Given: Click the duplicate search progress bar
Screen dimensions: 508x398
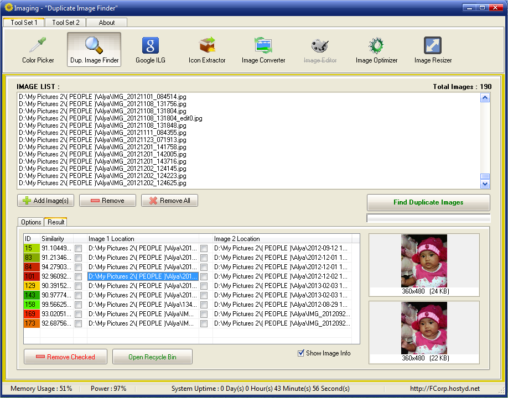Looking at the screenshot, I should pos(428,218).
